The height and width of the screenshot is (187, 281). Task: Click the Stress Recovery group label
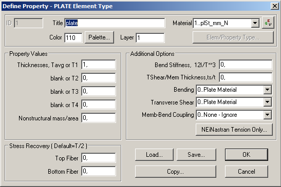[x=48, y=146]
